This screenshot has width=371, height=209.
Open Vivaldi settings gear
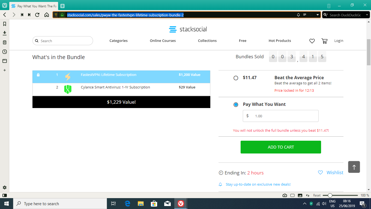[5, 188]
